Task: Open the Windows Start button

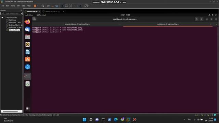Action: (x=85, y=120)
